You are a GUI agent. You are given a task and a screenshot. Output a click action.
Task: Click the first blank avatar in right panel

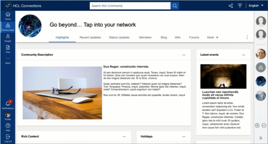coord(261,21)
